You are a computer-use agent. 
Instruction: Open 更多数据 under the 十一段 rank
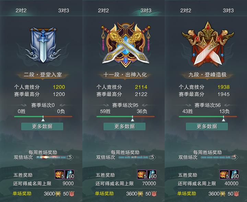[x=125, y=126]
